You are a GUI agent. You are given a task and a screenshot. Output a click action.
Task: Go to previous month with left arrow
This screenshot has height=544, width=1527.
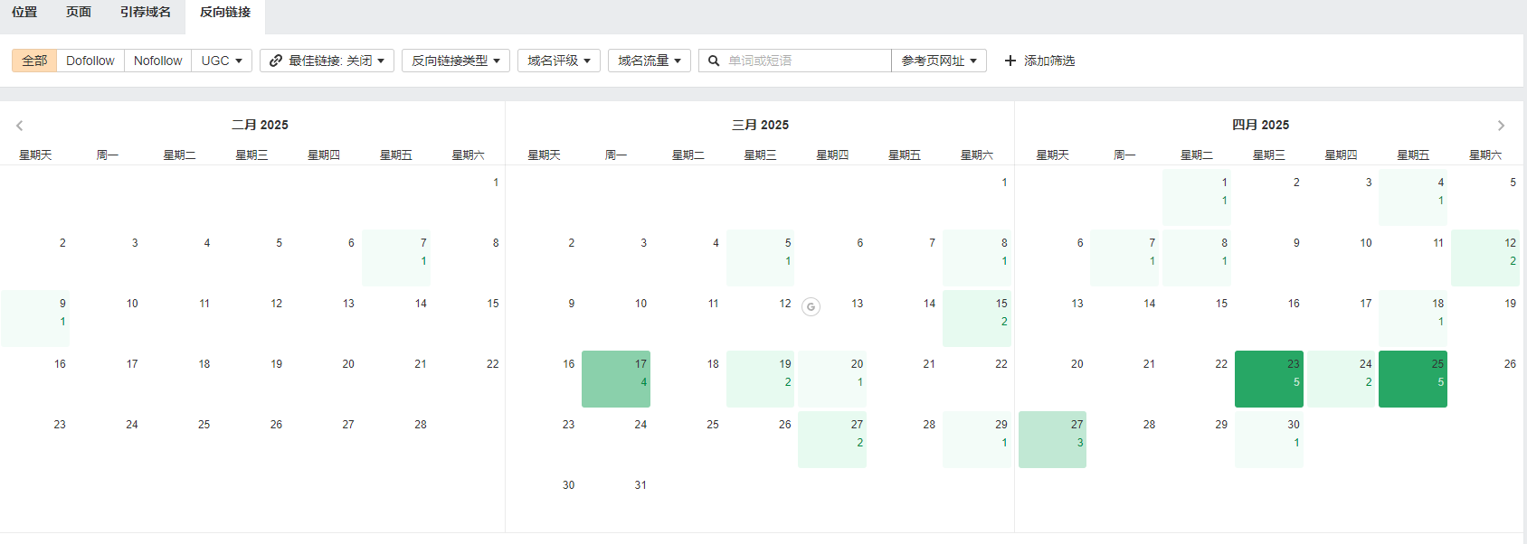[x=19, y=126]
